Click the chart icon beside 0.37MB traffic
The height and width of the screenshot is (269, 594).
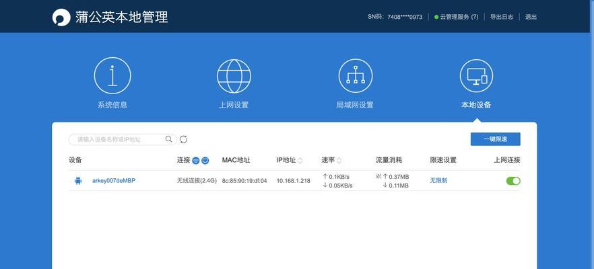[378, 176]
